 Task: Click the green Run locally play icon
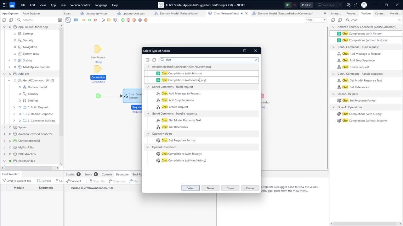[287, 5]
